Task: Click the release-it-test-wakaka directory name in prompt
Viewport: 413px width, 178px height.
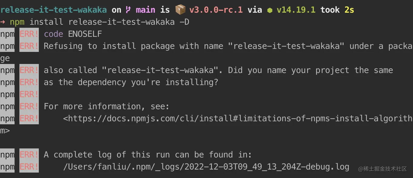Action: [53, 10]
